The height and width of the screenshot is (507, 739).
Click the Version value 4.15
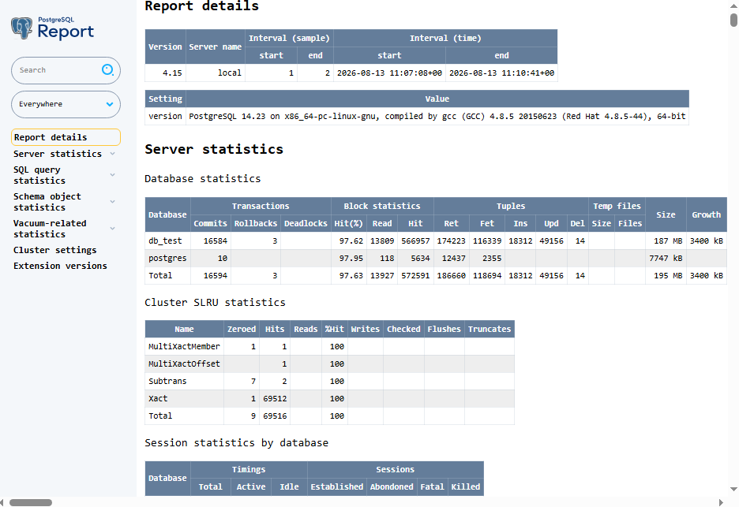coord(172,73)
